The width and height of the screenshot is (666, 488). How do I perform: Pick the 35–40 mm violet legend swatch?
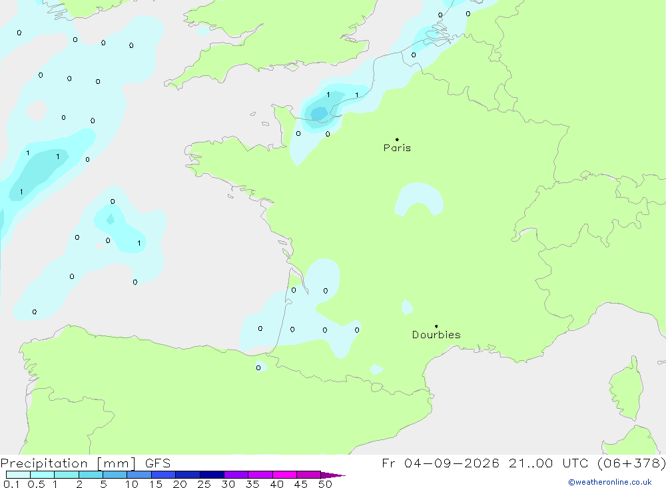(260, 475)
